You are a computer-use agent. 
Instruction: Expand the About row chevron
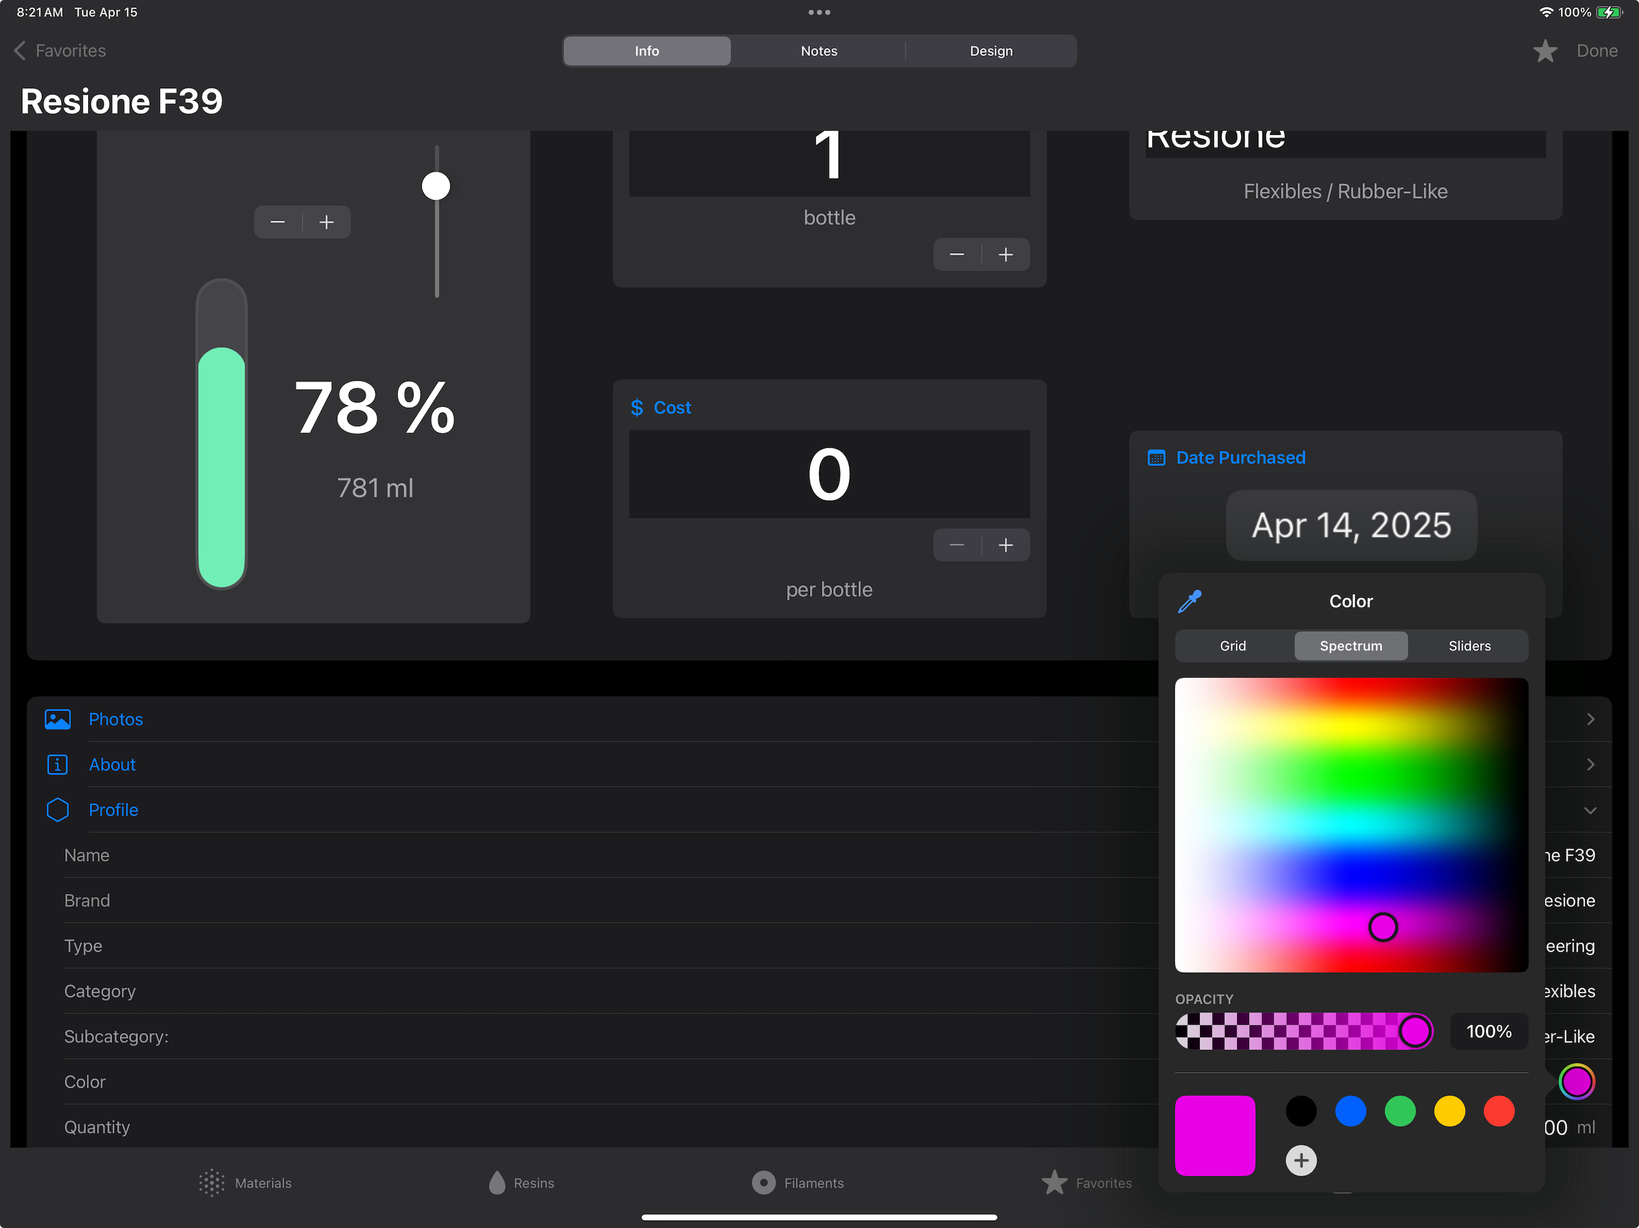click(1590, 765)
